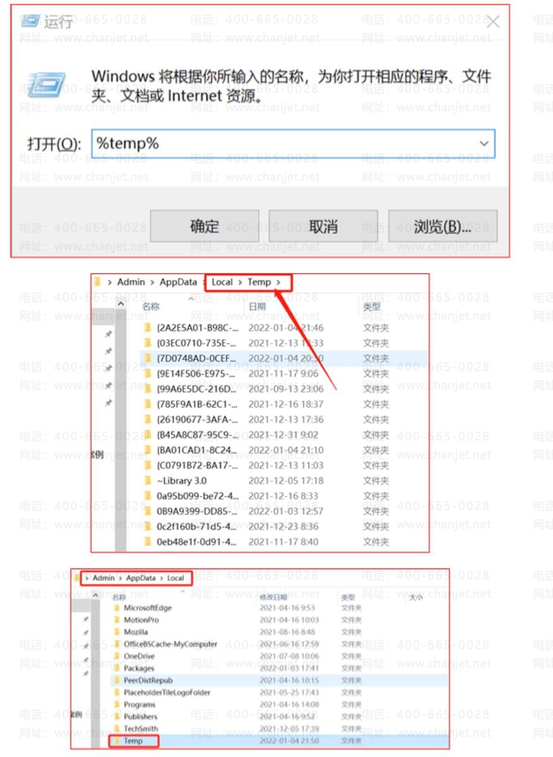Sort by 修改日期 column header
The image size is (553, 757).
[274, 597]
